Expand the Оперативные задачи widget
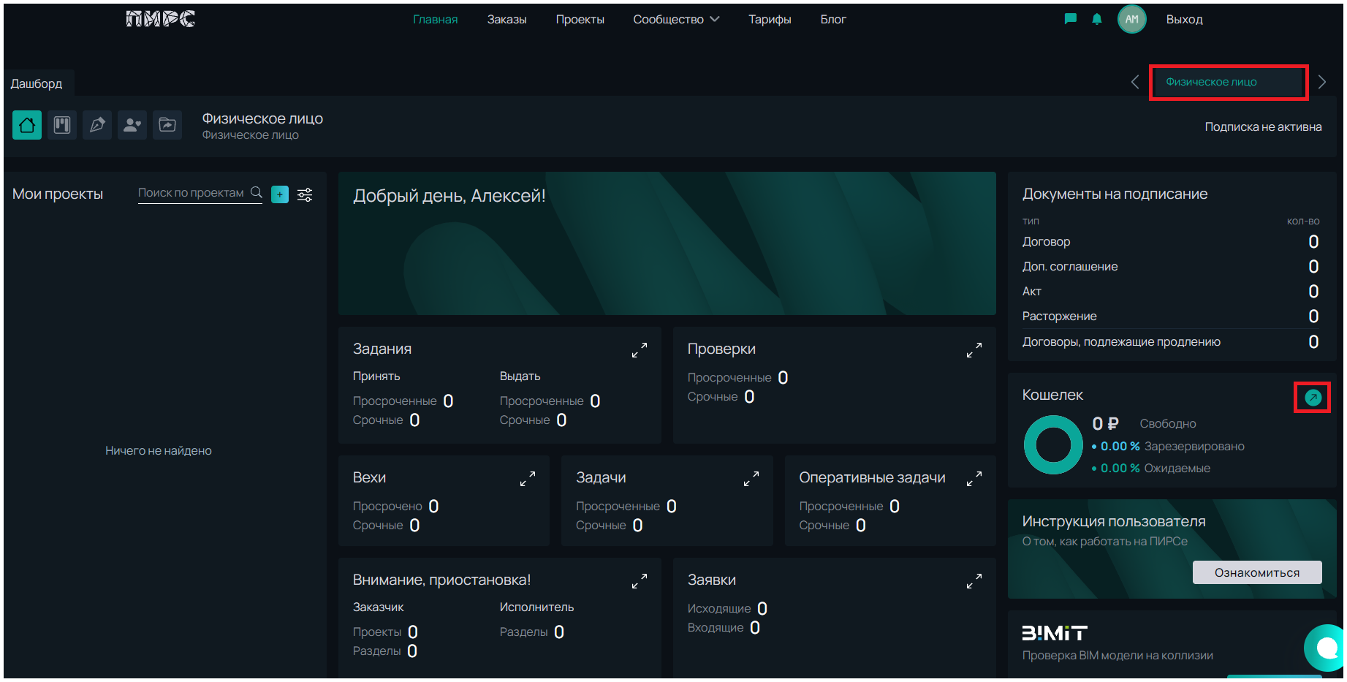The image size is (1347, 682). 974,480
